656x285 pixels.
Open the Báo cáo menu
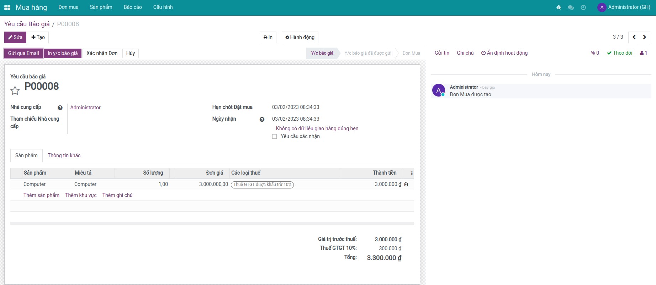(x=133, y=7)
